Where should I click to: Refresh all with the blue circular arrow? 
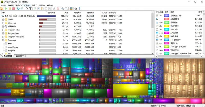(x=18, y=9)
